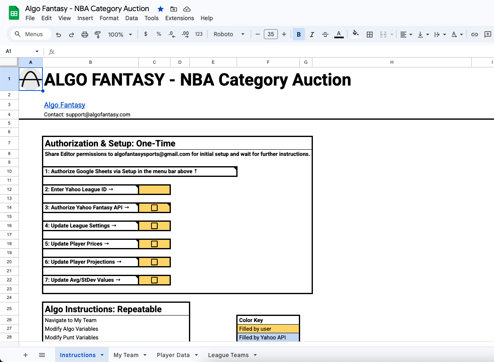494x362 pixels.
Task: Open the Insert menu
Action: point(85,18)
